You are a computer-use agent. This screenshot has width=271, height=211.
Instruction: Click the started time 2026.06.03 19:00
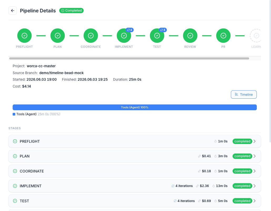[42, 79]
